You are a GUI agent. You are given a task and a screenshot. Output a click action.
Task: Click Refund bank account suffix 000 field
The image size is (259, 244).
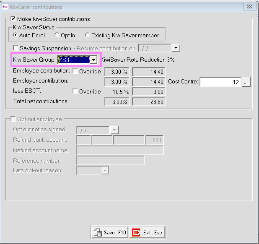click(x=155, y=140)
